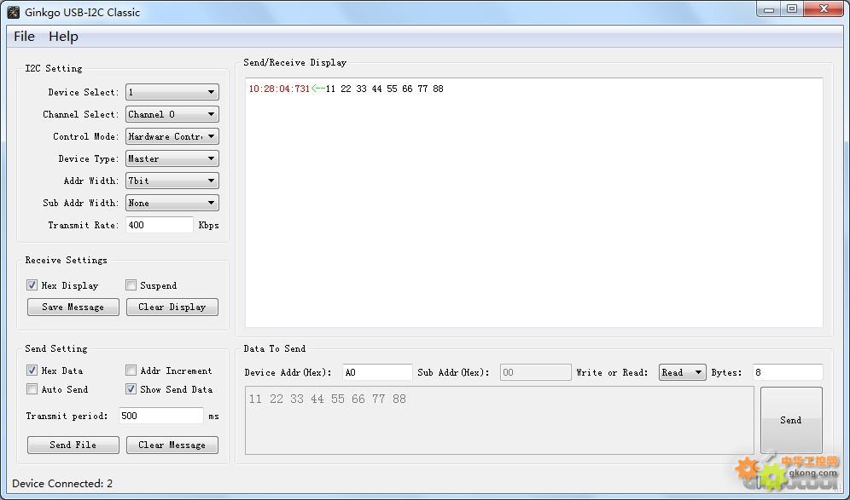Click the Device Connected: 2 status text
Viewport: 850px width, 500px height.
[x=62, y=483]
